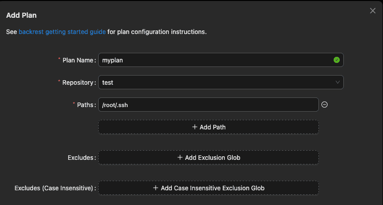Click the Add Path button
The width and height of the screenshot is (383, 205).
point(209,127)
